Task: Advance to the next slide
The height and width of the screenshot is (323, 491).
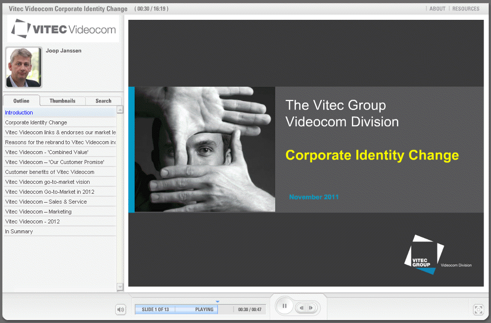Action: tap(311, 308)
